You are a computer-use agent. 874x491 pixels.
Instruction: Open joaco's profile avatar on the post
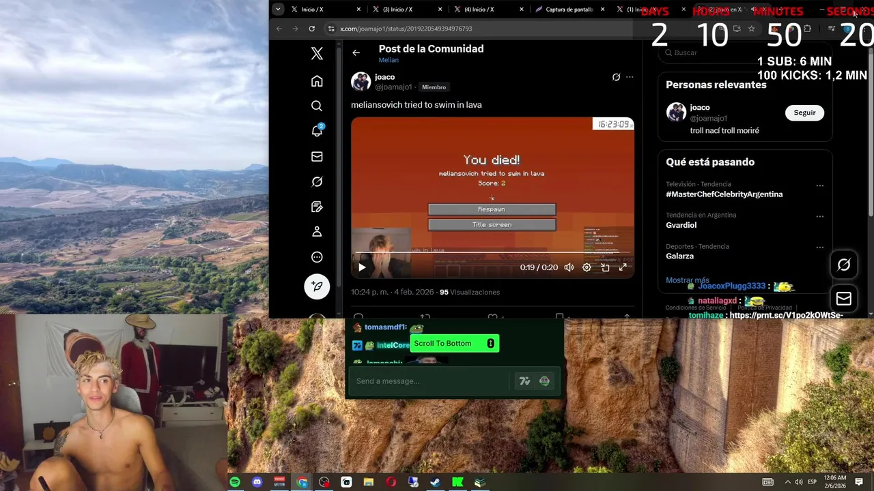(361, 82)
